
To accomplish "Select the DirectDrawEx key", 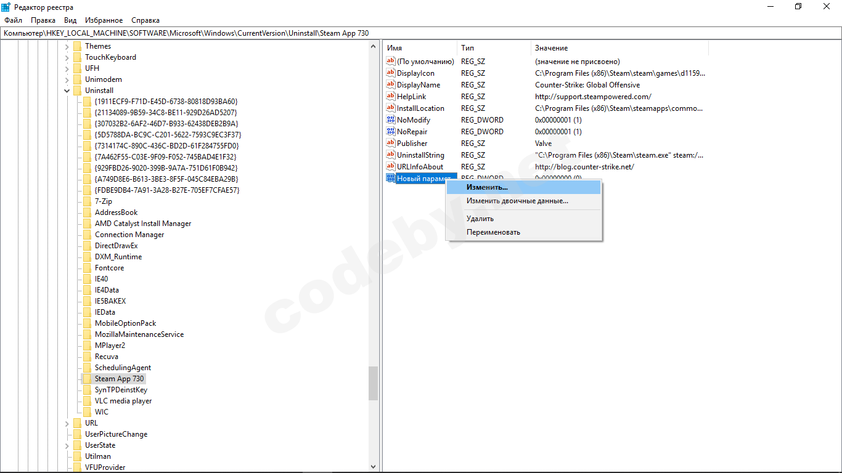I will point(116,246).
